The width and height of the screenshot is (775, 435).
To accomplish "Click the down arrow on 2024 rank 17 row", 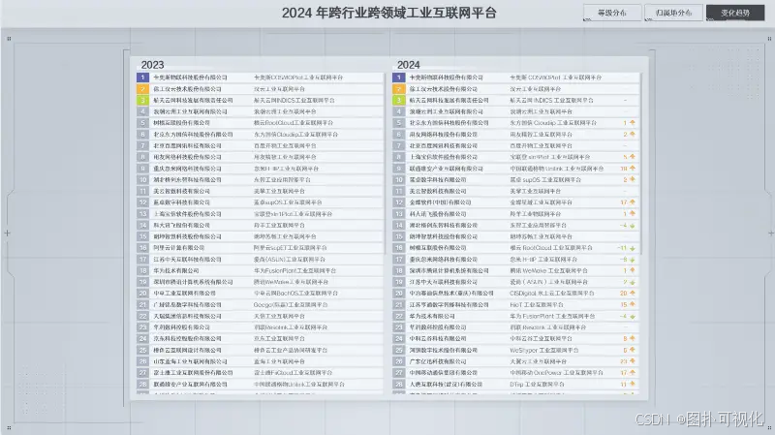I will point(633,260).
